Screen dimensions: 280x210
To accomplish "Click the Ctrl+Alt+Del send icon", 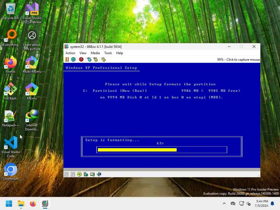I will click(x=89, y=59).
